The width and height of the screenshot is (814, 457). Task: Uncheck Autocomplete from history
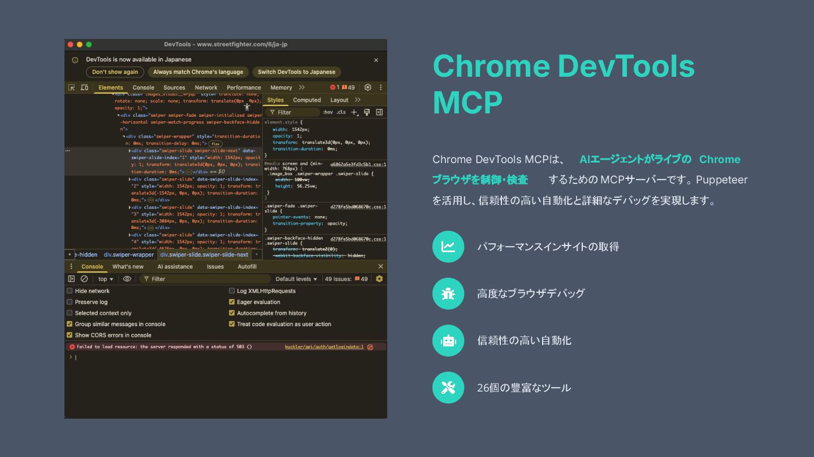click(232, 313)
